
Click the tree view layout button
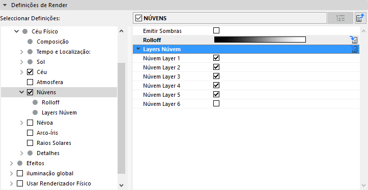pyautogui.click(x=341, y=18)
